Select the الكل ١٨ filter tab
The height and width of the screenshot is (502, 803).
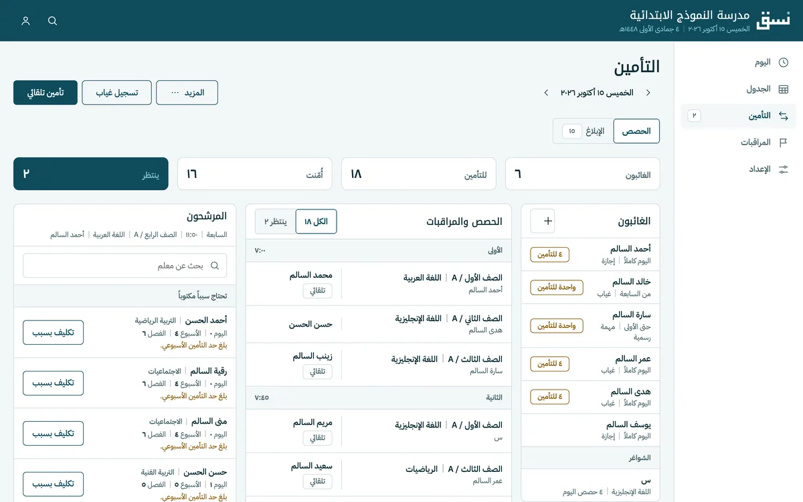[316, 222]
